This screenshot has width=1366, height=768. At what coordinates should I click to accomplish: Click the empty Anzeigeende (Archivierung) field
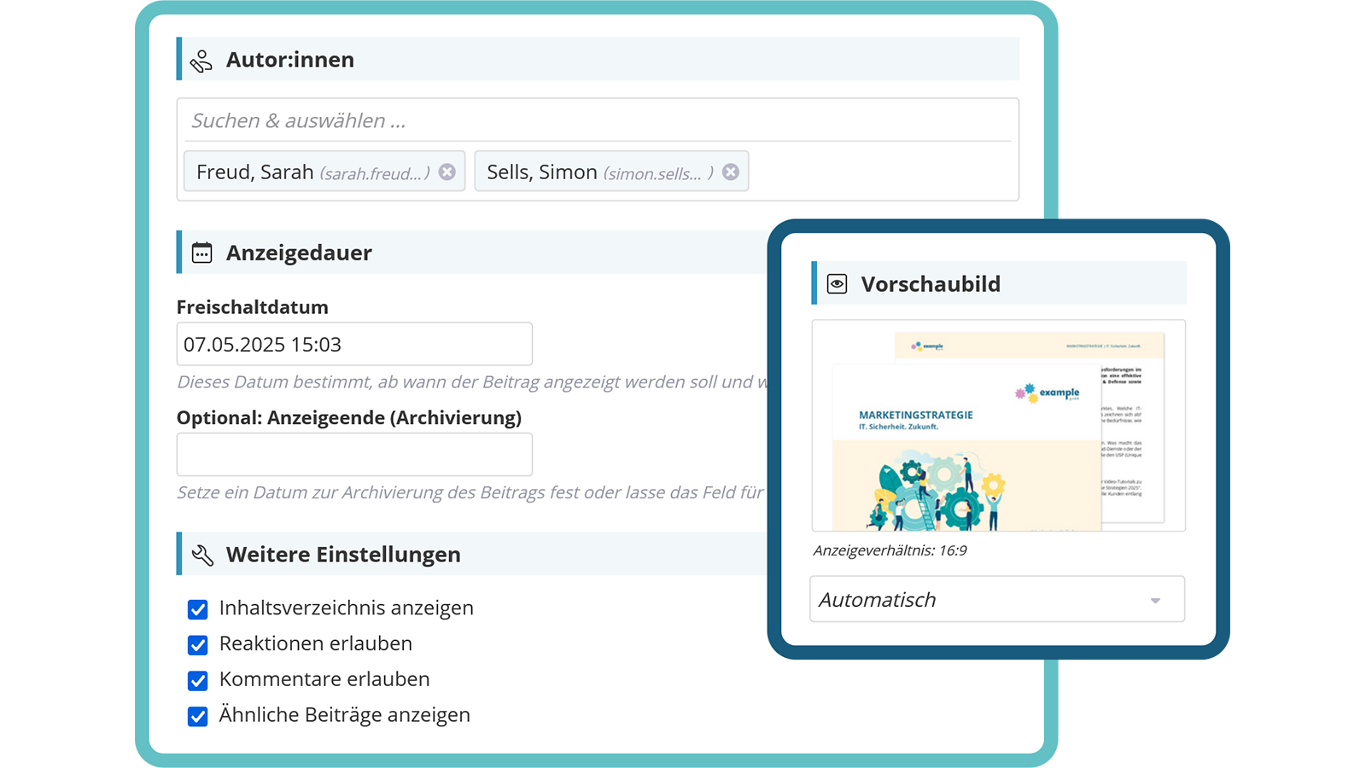point(354,454)
